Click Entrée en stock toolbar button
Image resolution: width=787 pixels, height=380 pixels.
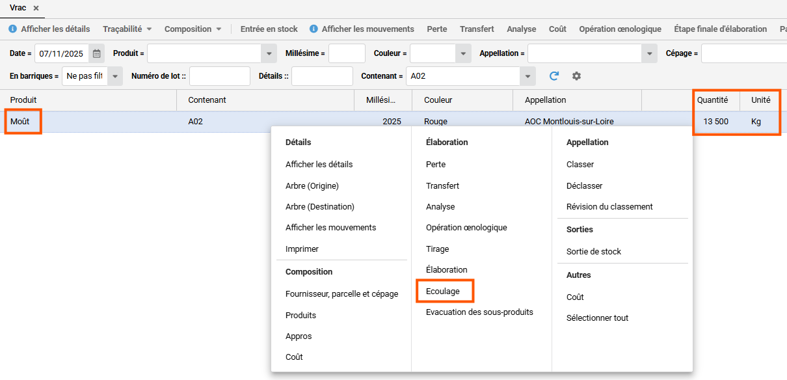tap(269, 29)
